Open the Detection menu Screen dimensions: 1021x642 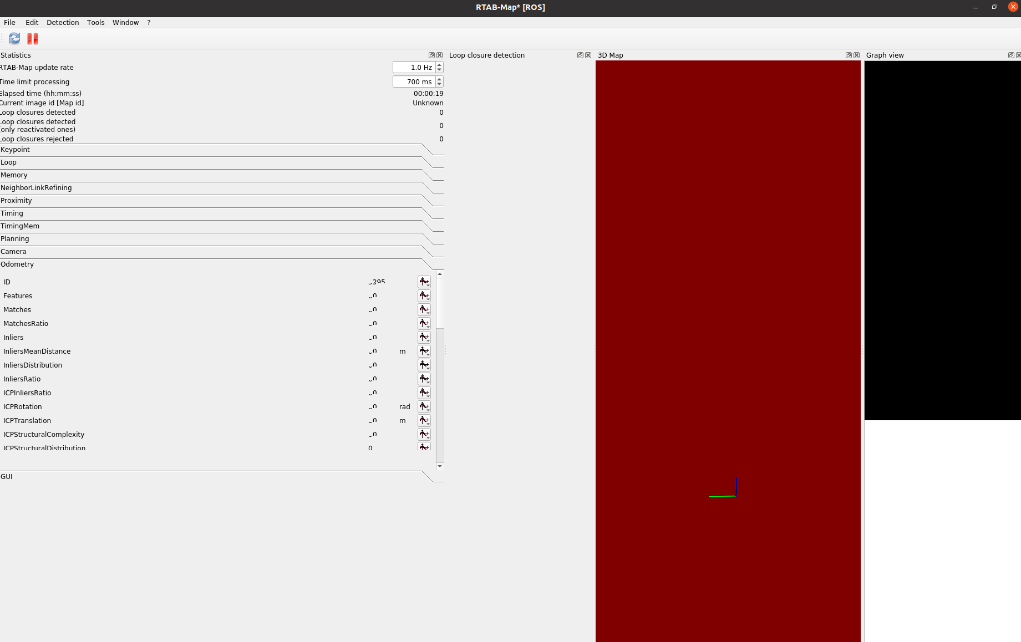coord(63,23)
